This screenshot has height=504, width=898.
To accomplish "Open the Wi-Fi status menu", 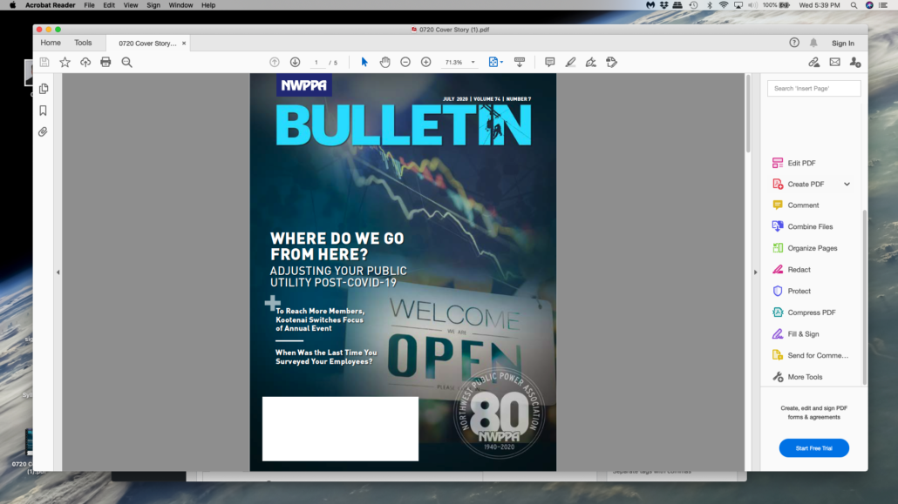I will [724, 5].
